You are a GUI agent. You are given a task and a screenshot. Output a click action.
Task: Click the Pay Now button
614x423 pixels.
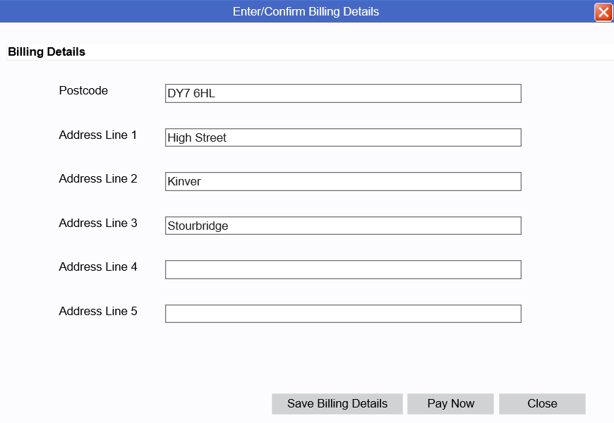[450, 404]
